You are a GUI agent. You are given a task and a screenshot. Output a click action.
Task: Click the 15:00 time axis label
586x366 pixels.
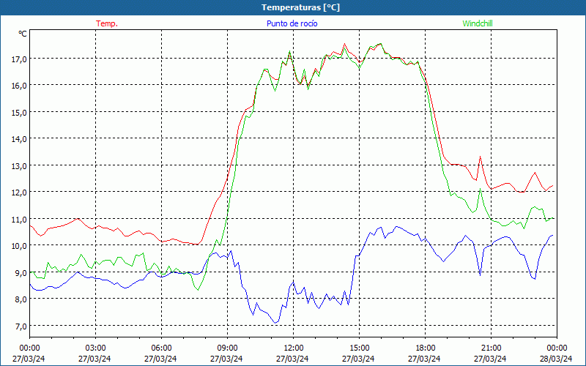[359, 348]
